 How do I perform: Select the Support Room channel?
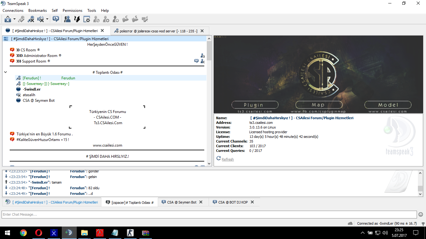(x=33, y=61)
